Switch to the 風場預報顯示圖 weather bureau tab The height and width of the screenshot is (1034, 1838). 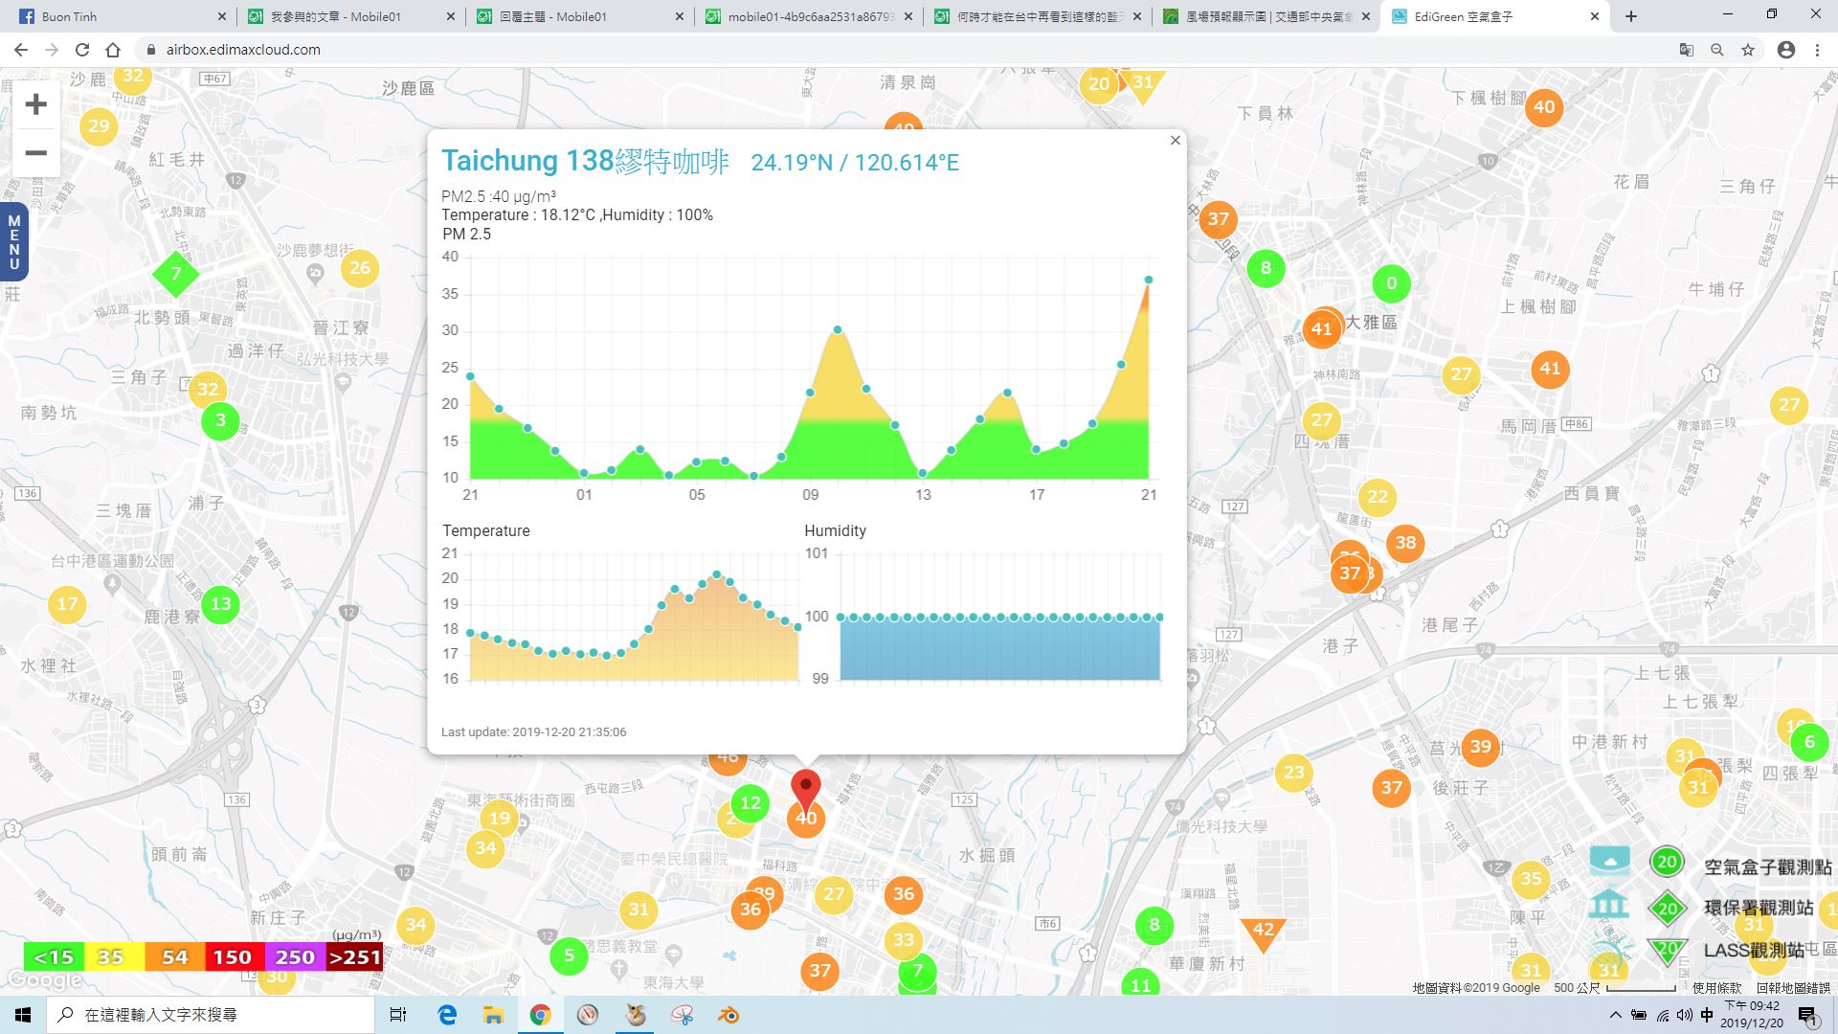point(1266,16)
